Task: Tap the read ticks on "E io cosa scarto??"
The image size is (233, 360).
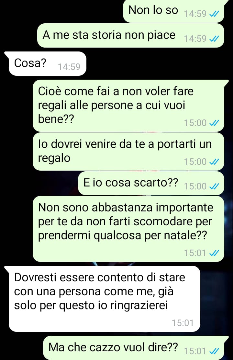Action: tap(214, 186)
